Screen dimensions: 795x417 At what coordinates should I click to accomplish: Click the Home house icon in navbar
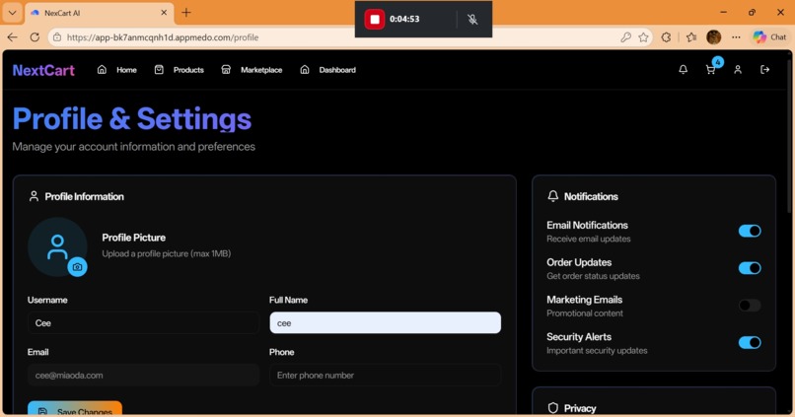point(102,70)
